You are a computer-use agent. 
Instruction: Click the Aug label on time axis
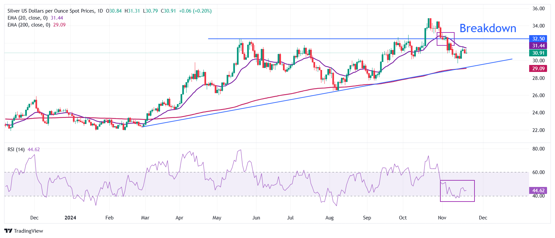click(329, 218)
